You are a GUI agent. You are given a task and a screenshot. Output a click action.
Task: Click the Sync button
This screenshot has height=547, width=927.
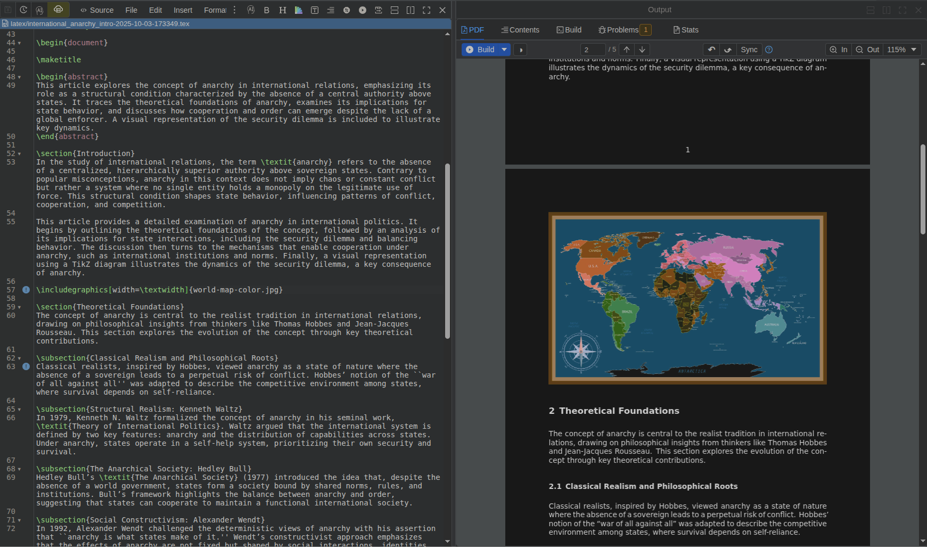pos(749,50)
